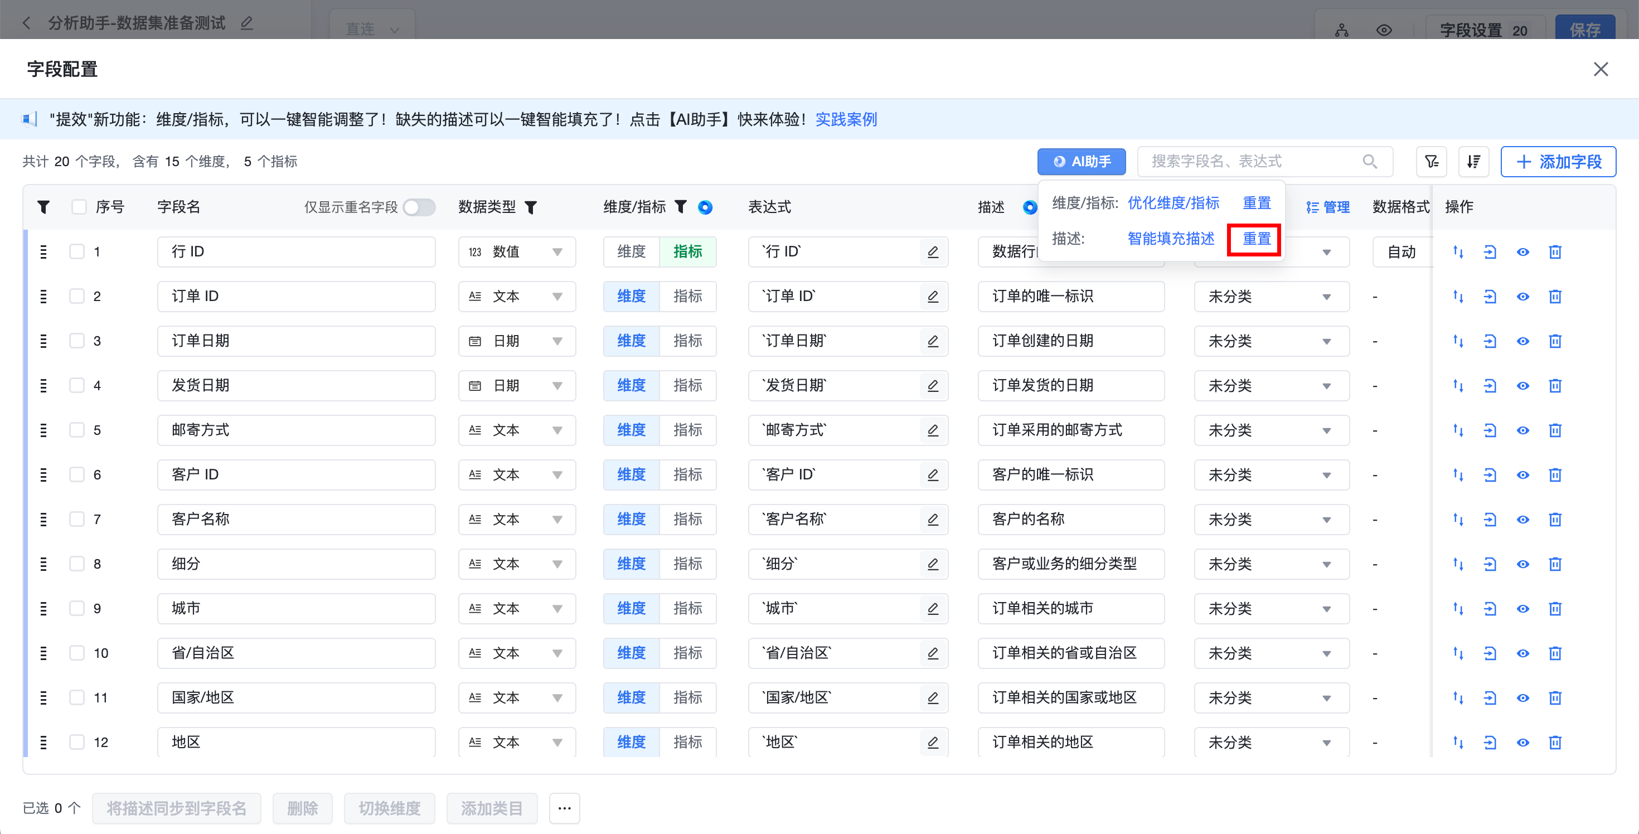This screenshot has width=1639, height=834.
Task: Click the 添加字段 button
Action: point(1558,162)
